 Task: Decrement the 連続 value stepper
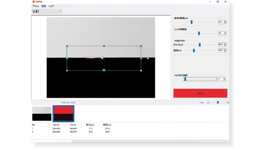pyautogui.click(x=225, y=51)
